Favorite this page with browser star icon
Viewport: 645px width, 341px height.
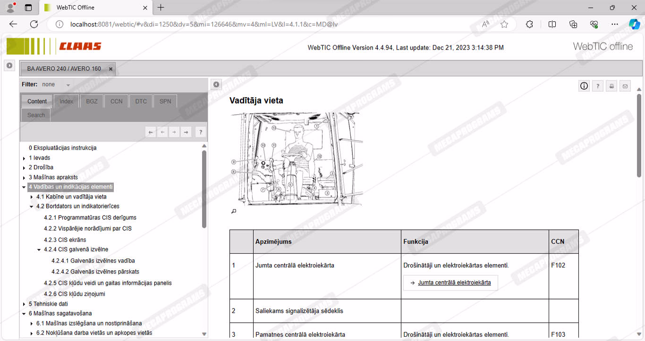click(504, 25)
